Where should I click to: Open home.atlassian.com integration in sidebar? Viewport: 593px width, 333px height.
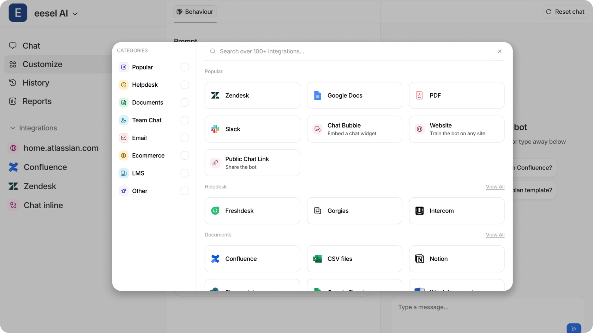pyautogui.click(x=61, y=148)
